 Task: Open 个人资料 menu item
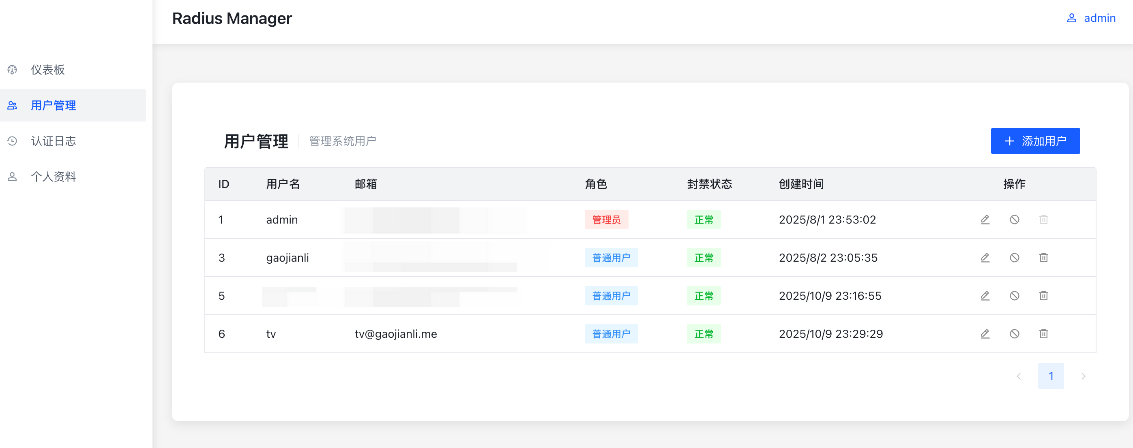(x=73, y=177)
